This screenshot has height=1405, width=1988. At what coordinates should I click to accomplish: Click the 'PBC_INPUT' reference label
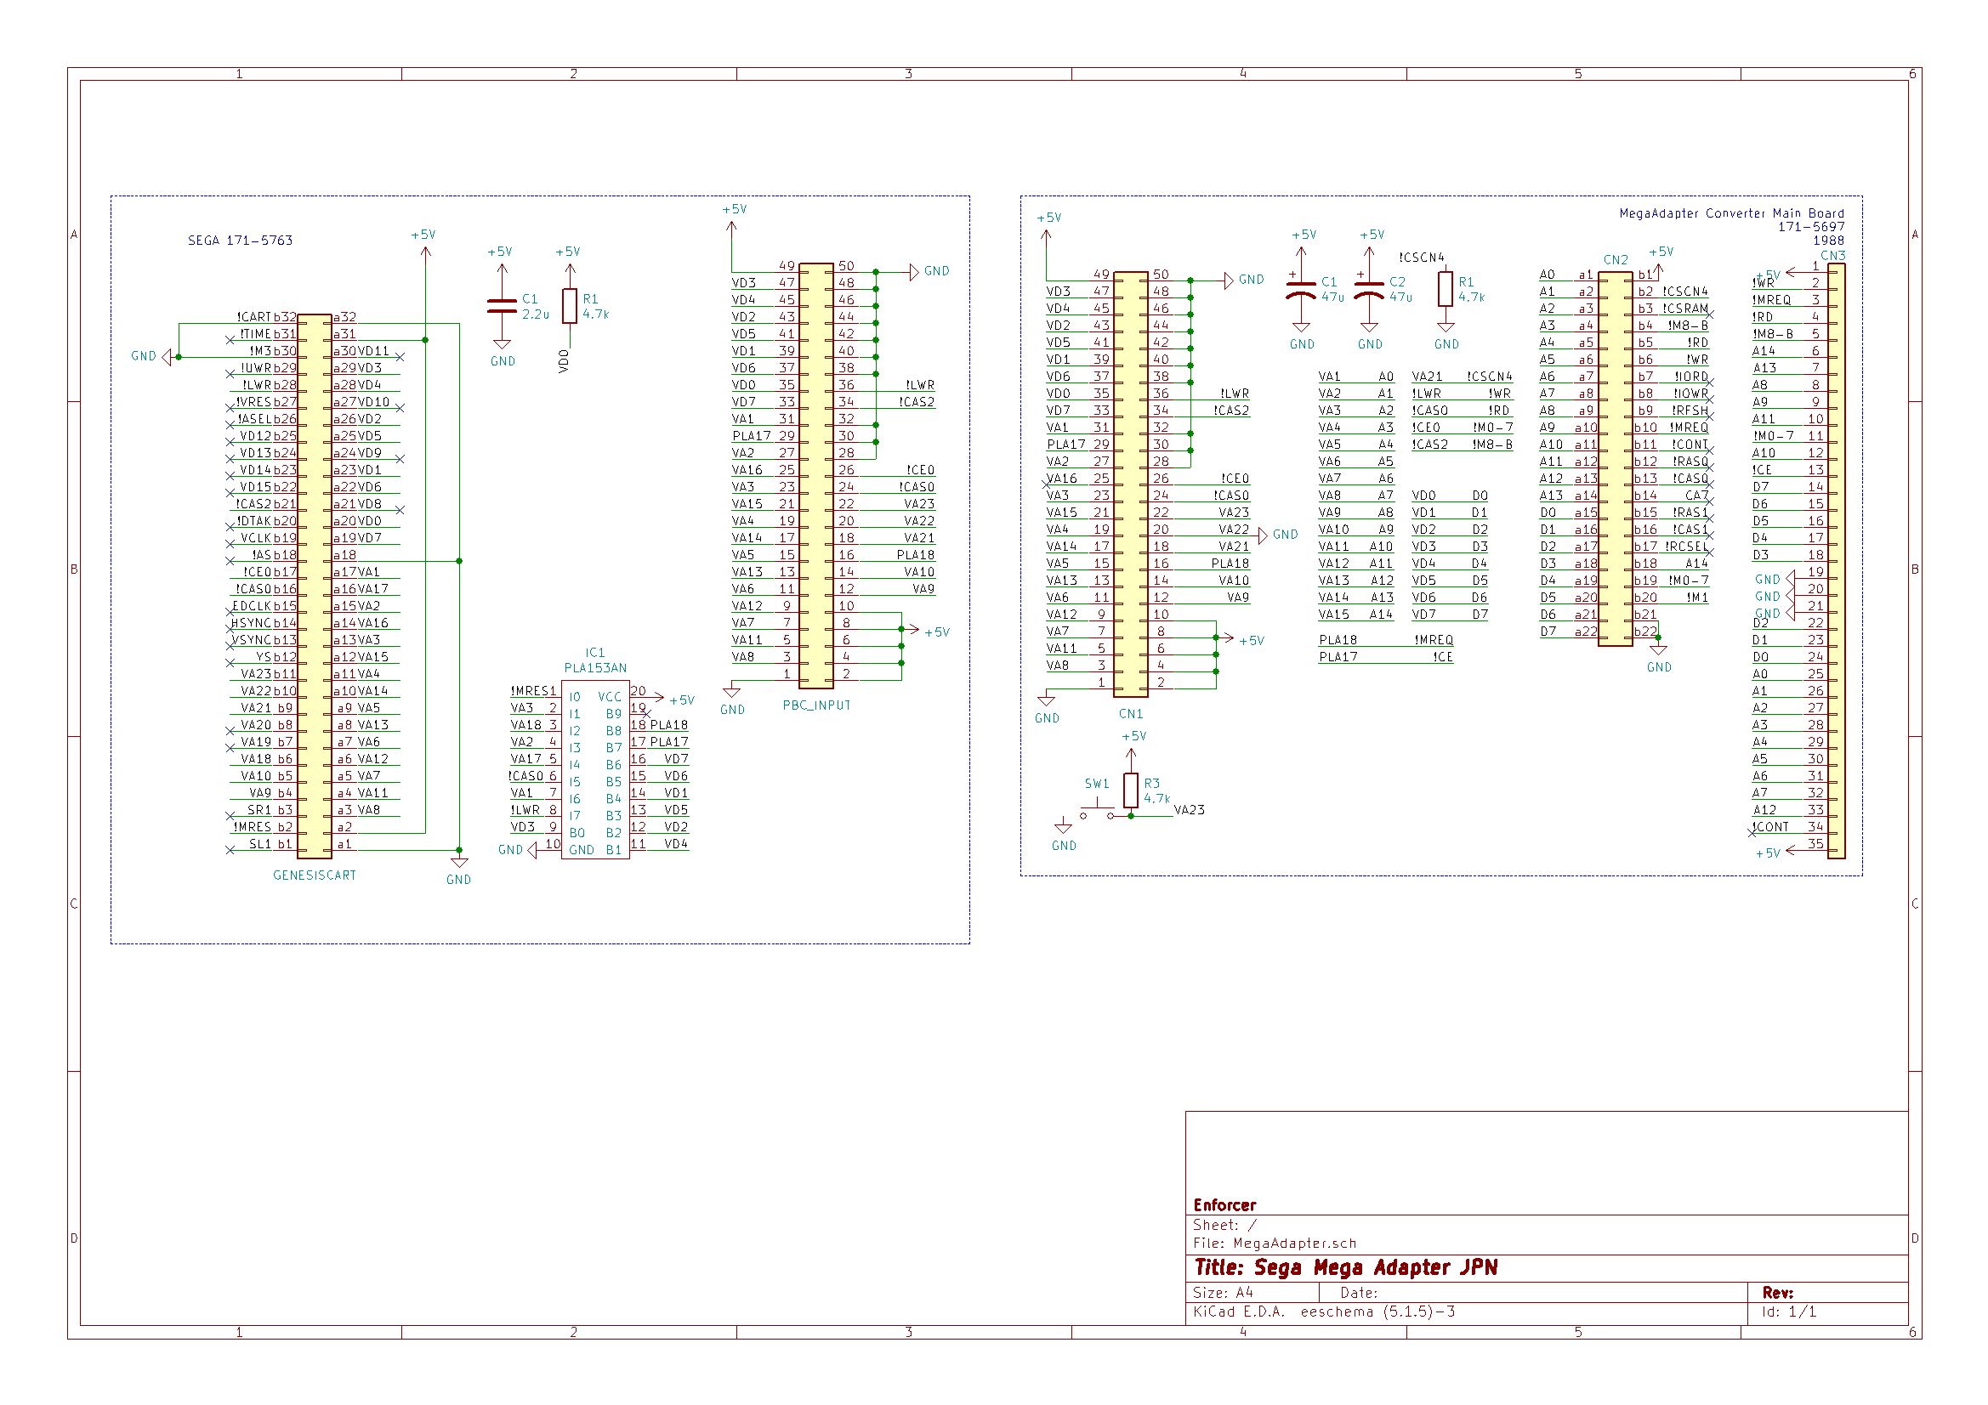(816, 705)
